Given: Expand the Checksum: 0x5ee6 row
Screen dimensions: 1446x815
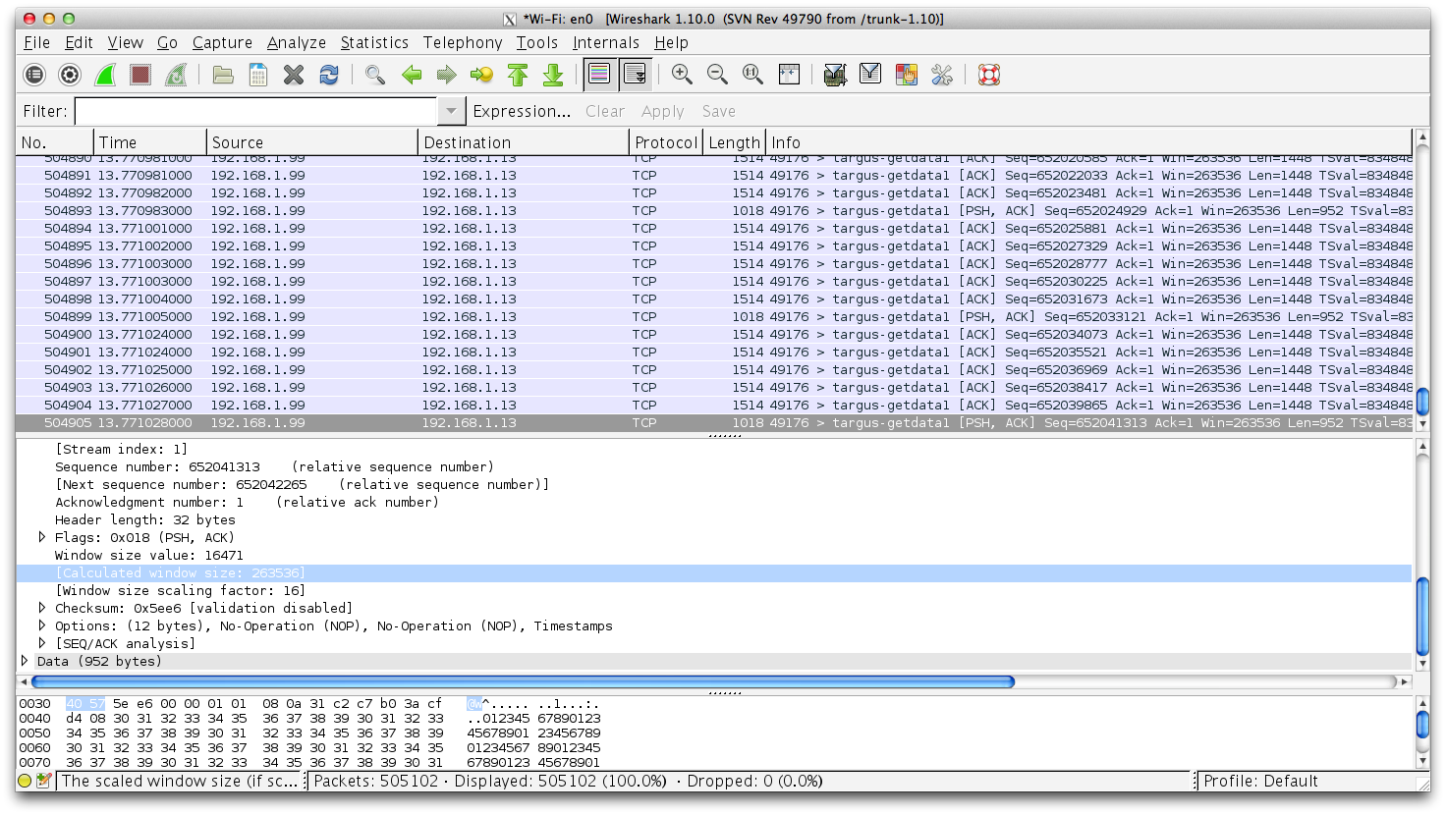Looking at the screenshot, I should tap(42, 608).
